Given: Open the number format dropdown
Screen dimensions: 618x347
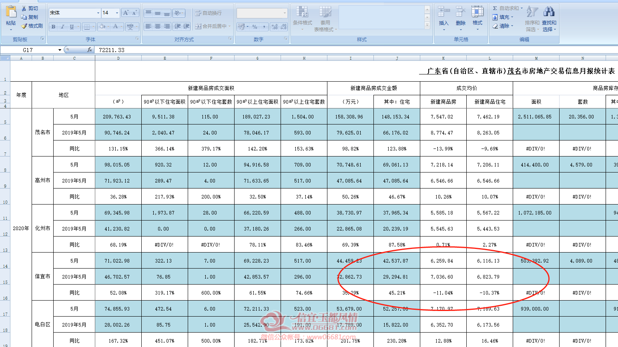Looking at the screenshot, I should [x=285, y=13].
